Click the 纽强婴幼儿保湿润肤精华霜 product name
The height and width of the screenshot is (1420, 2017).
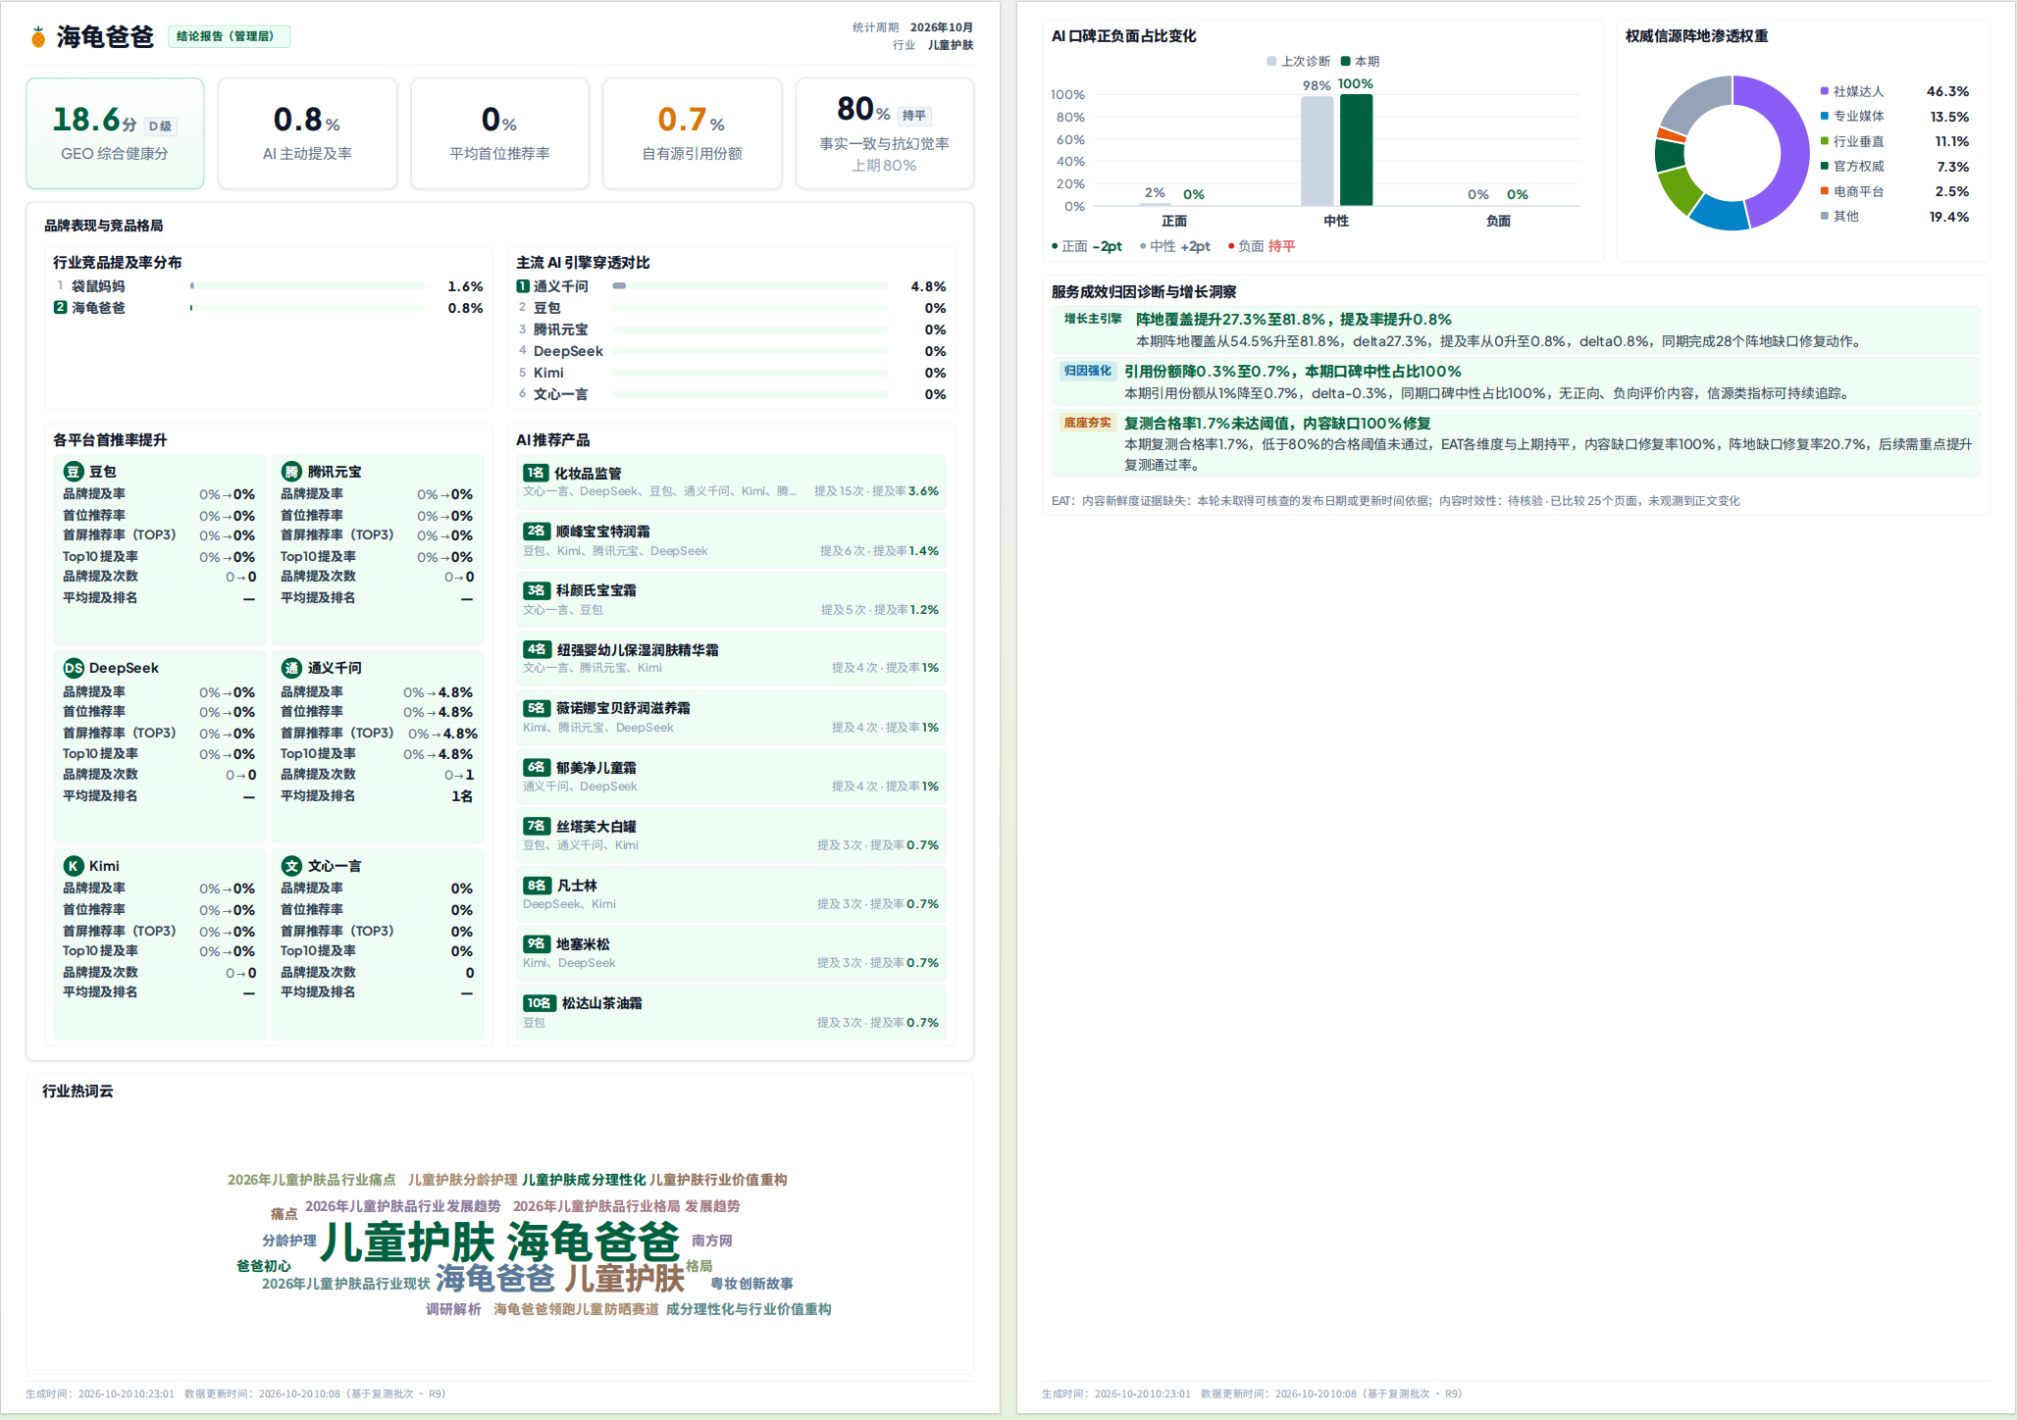coord(638,649)
